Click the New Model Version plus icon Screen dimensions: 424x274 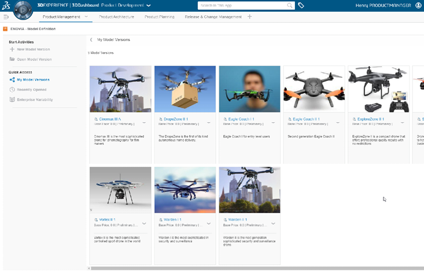(x=12, y=49)
